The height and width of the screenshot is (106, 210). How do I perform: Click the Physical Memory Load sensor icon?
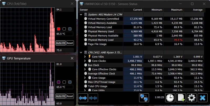pyautogui.click(x=86, y=40)
